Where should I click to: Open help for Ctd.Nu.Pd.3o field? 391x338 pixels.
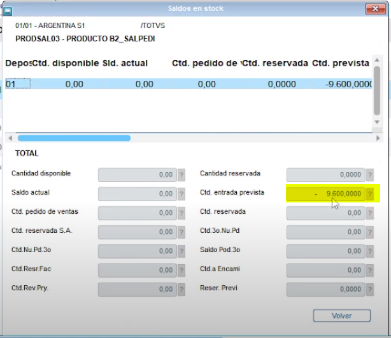(x=181, y=251)
